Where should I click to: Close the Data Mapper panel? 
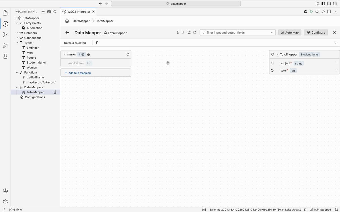click(x=335, y=33)
